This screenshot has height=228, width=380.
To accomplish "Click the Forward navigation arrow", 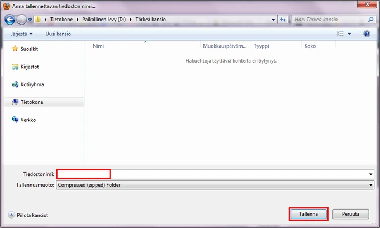I will [x=22, y=20].
